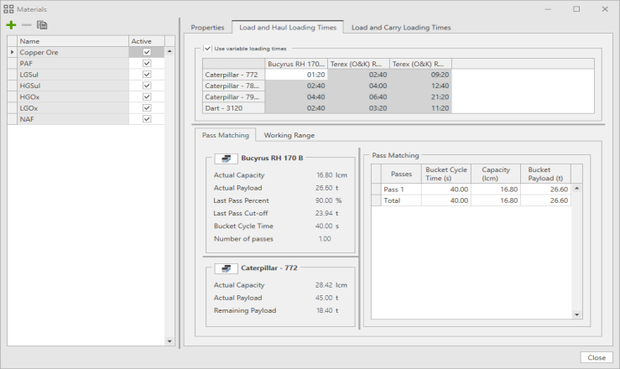This screenshot has height=369, width=620.
Task: Click the Remaining Payload value 18.40
Action: (x=324, y=310)
